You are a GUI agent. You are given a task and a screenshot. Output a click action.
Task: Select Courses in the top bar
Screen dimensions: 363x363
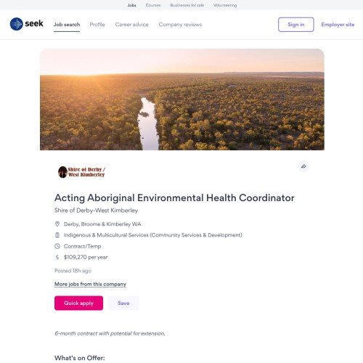(153, 5)
